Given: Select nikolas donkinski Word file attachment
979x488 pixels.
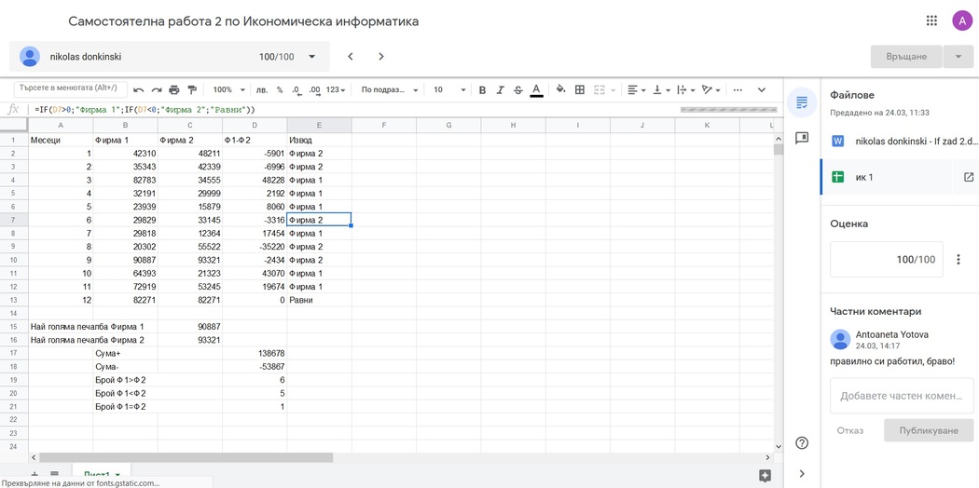Looking at the screenshot, I should coord(901,142).
